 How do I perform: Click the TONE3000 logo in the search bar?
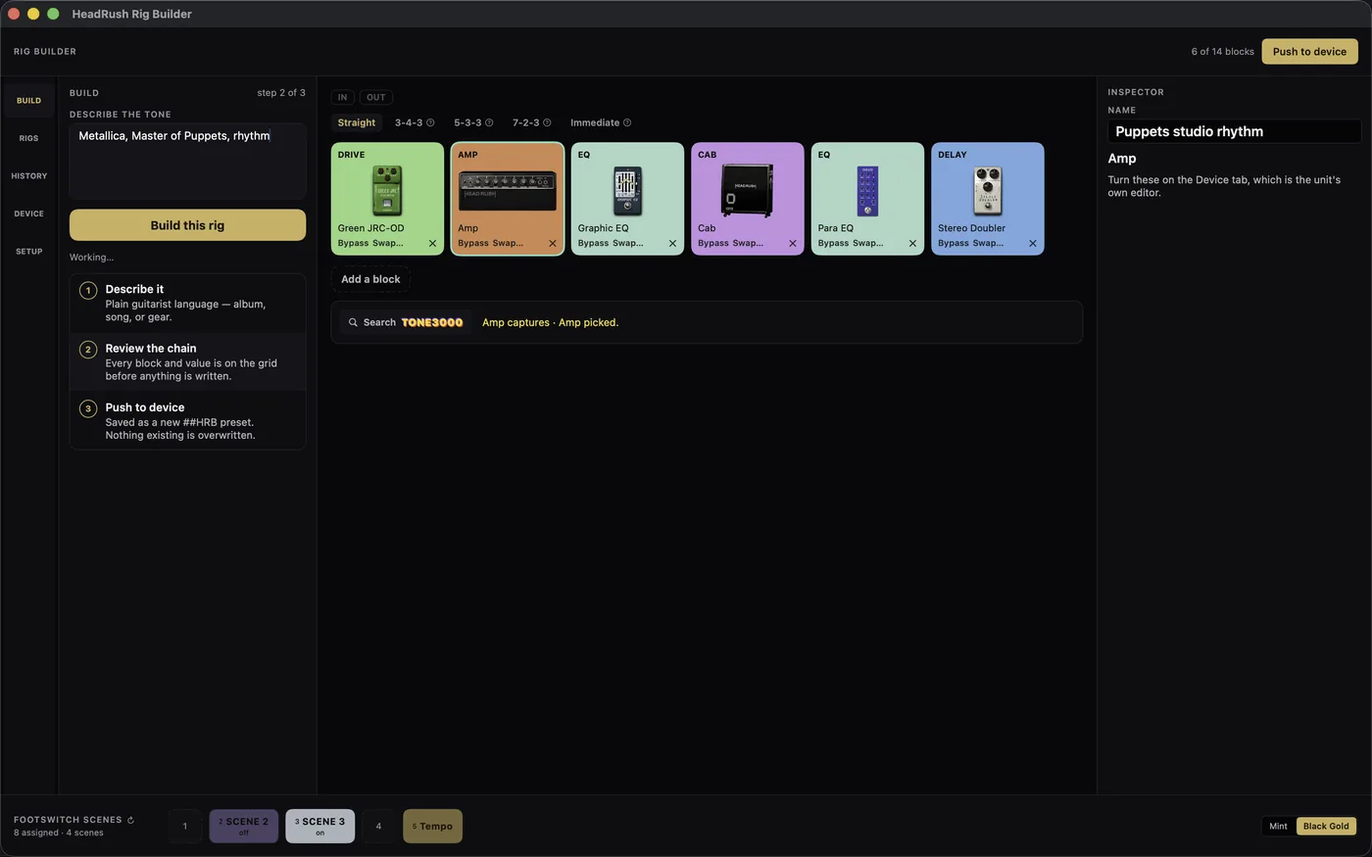[432, 322]
